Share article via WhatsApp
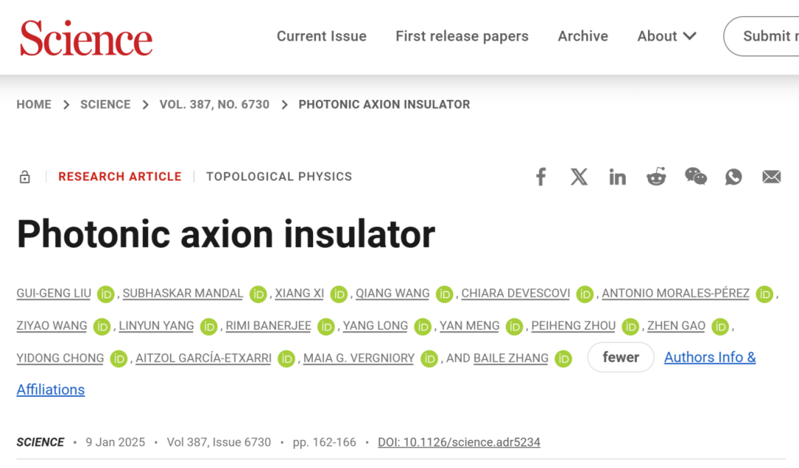Viewport: 799px width, 468px height. coord(733,177)
